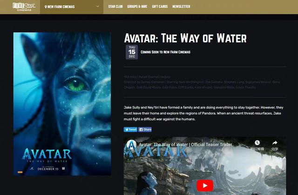This screenshot has width=298, height=195.
Task: Expand the New Farm Cinemas dropdown chevron
Action: (98, 7)
